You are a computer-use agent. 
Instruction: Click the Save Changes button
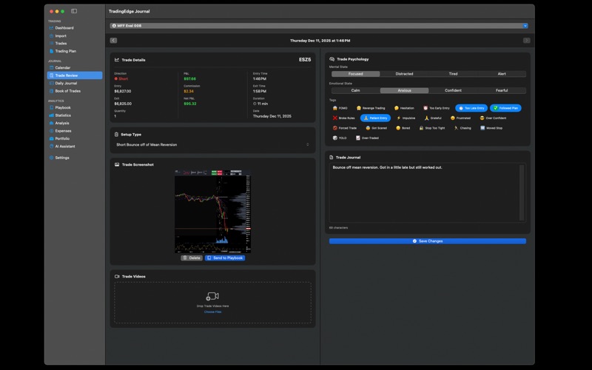(428, 241)
